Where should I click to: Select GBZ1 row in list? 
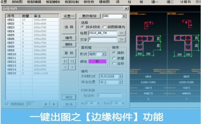(x=32, y=20)
